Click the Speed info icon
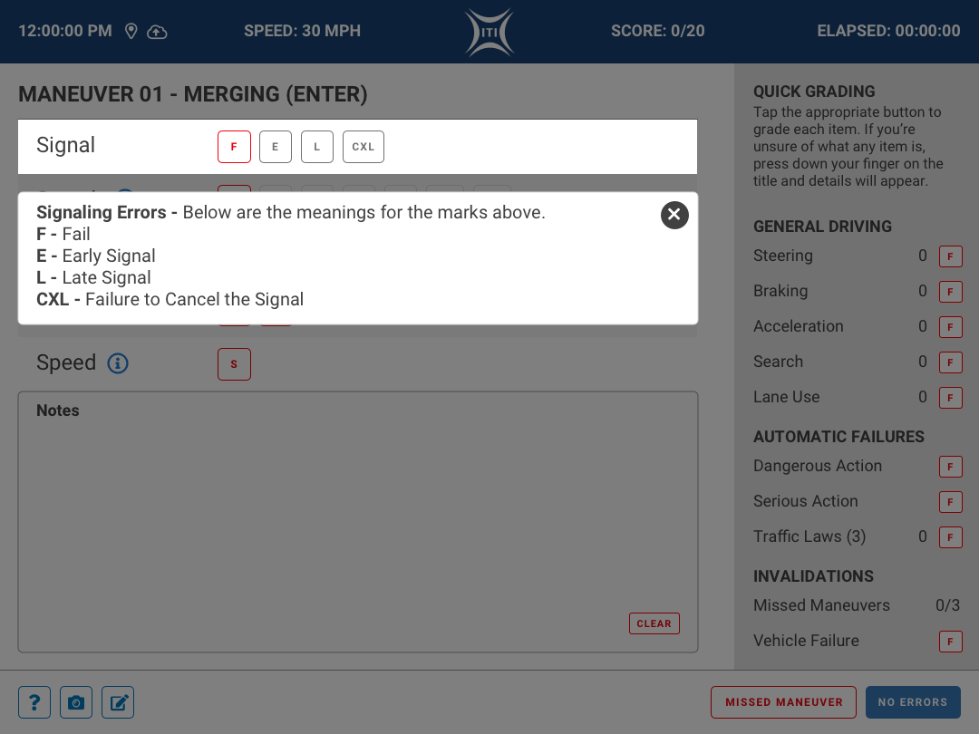979x734 pixels. pyautogui.click(x=118, y=363)
